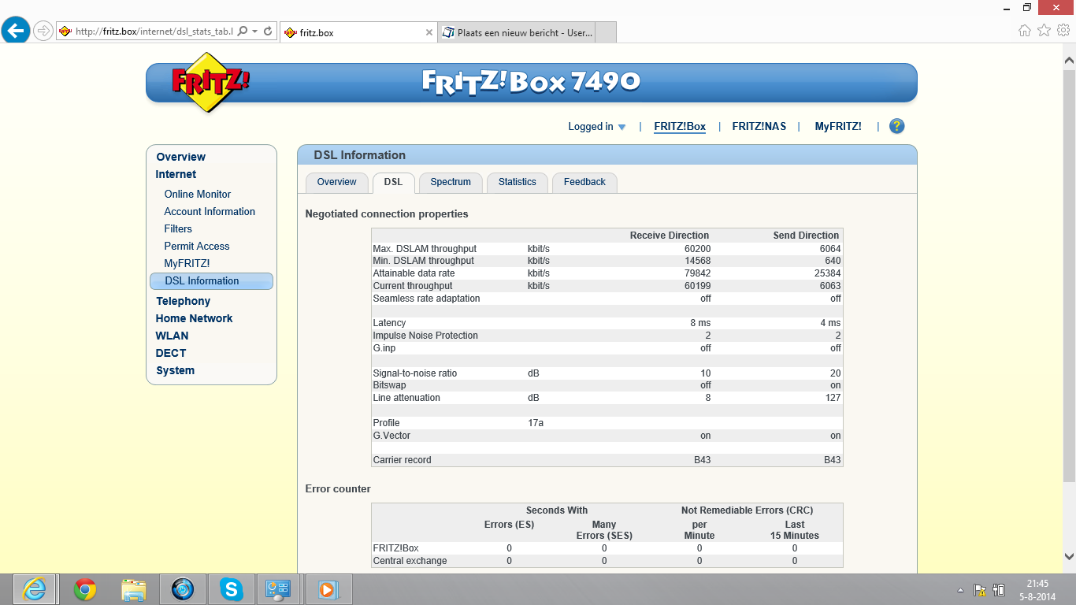Switch to the Statistics tab
Screen dimensions: 1076x605
coord(517,182)
